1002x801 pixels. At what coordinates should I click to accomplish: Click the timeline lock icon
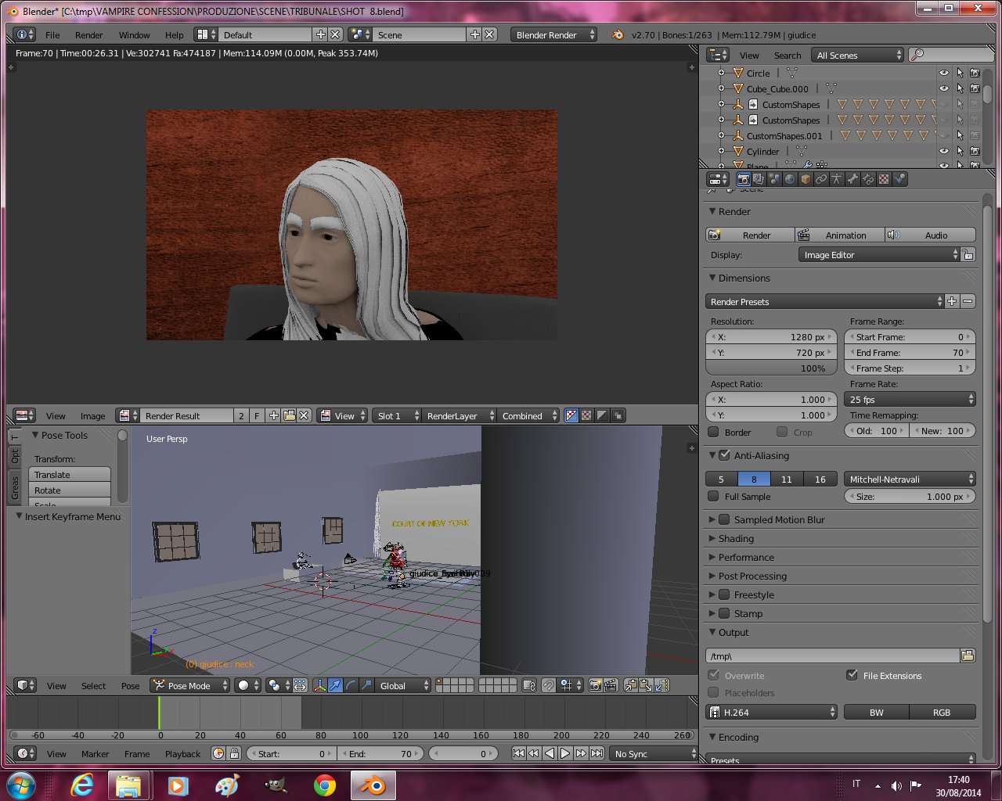point(234,753)
